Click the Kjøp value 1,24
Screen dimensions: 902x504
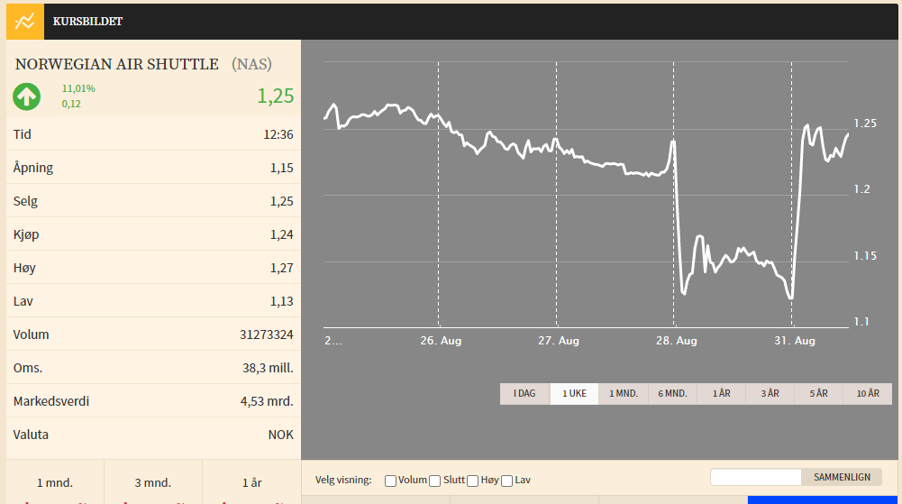pos(282,234)
